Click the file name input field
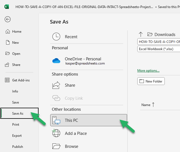The image size is (180, 152). [x=159, y=42]
